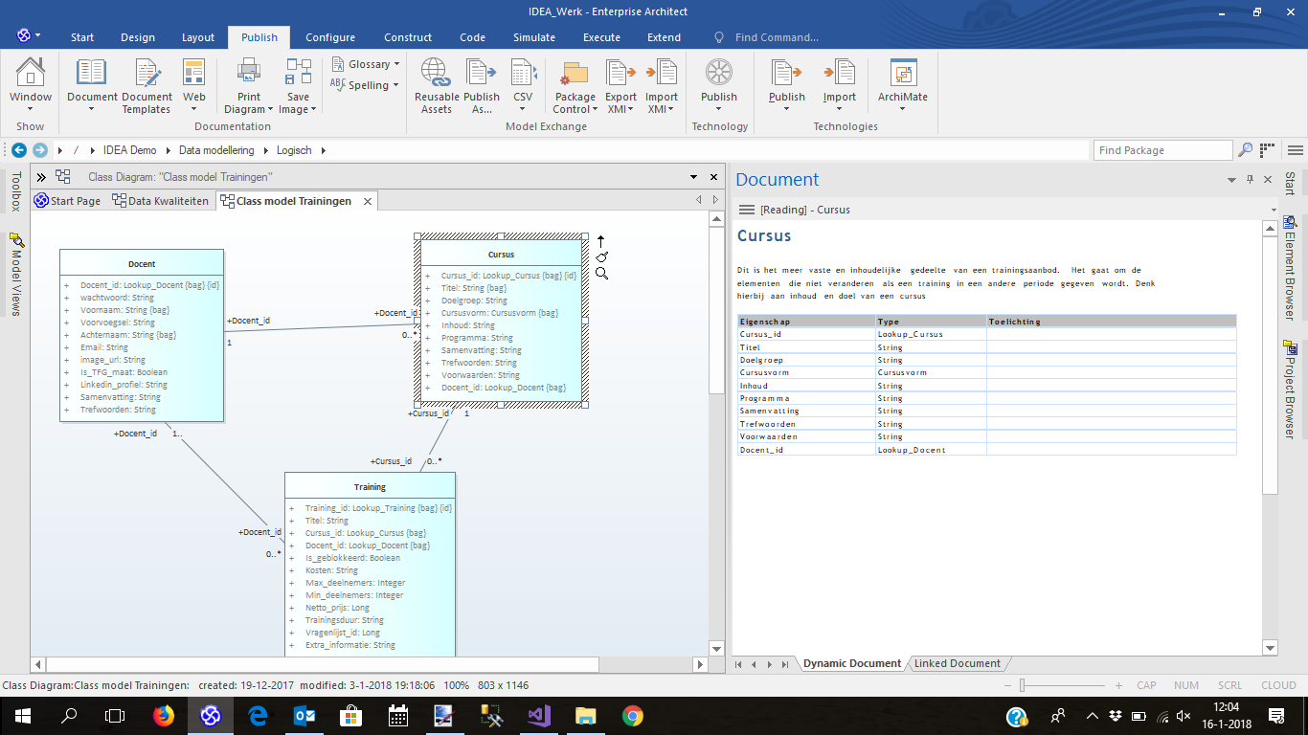Open the Element Browser side panel
Image resolution: width=1308 pixels, height=735 pixels.
coord(1290,268)
